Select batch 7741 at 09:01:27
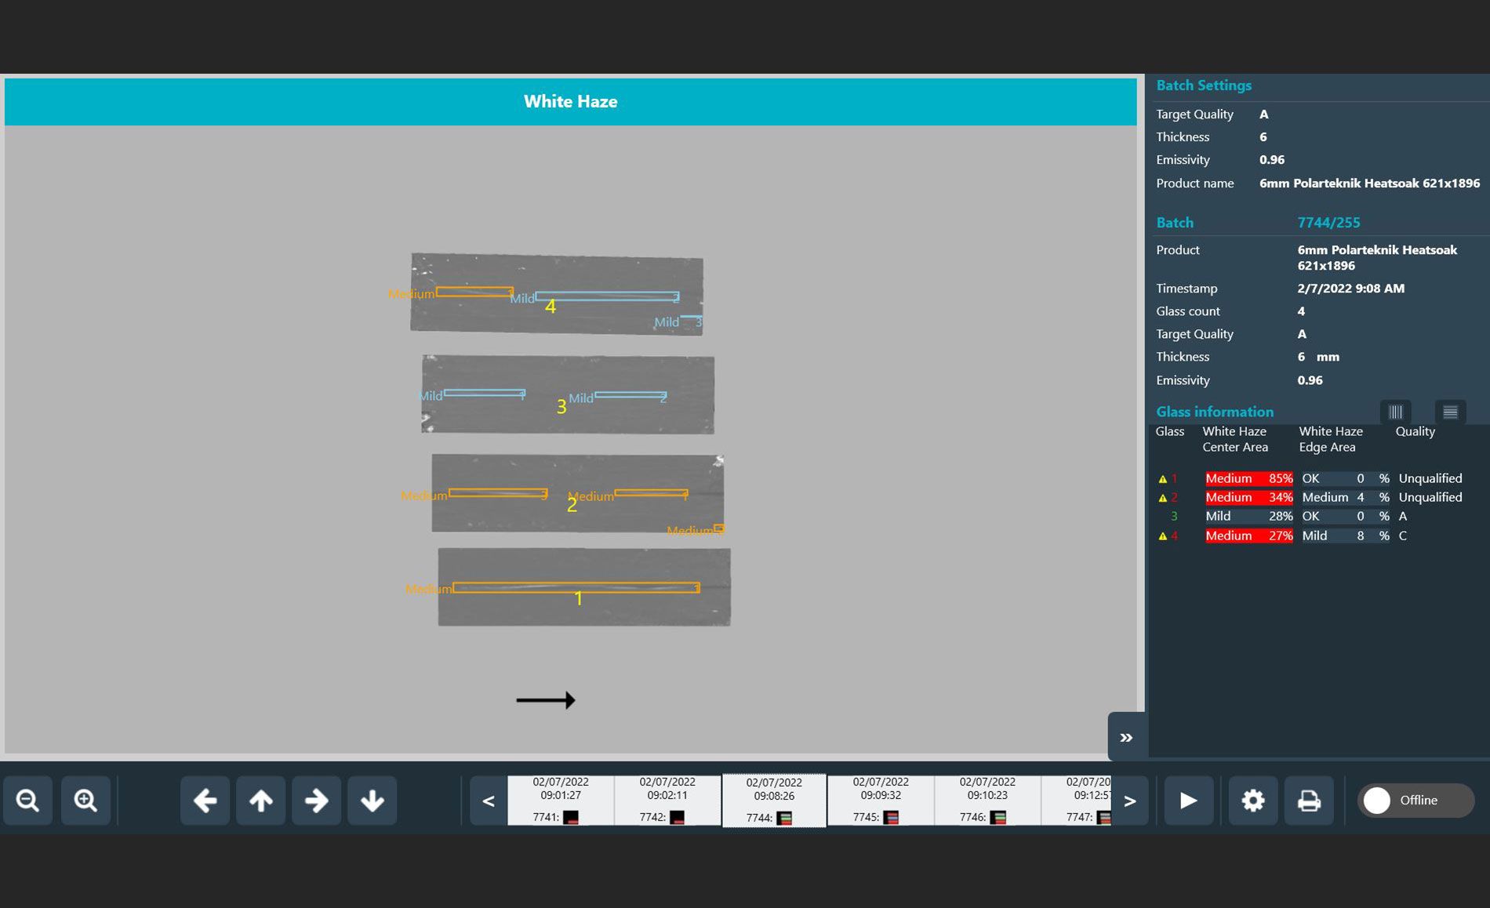Viewport: 1490px width, 908px height. [x=561, y=801]
